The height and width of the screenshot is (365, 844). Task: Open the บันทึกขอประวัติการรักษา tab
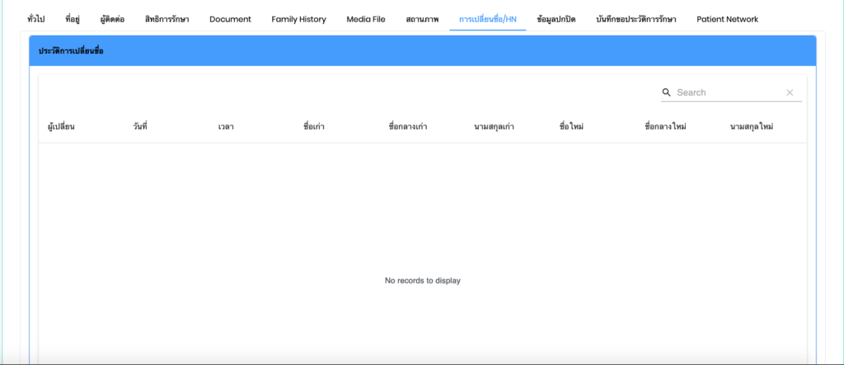tap(635, 19)
